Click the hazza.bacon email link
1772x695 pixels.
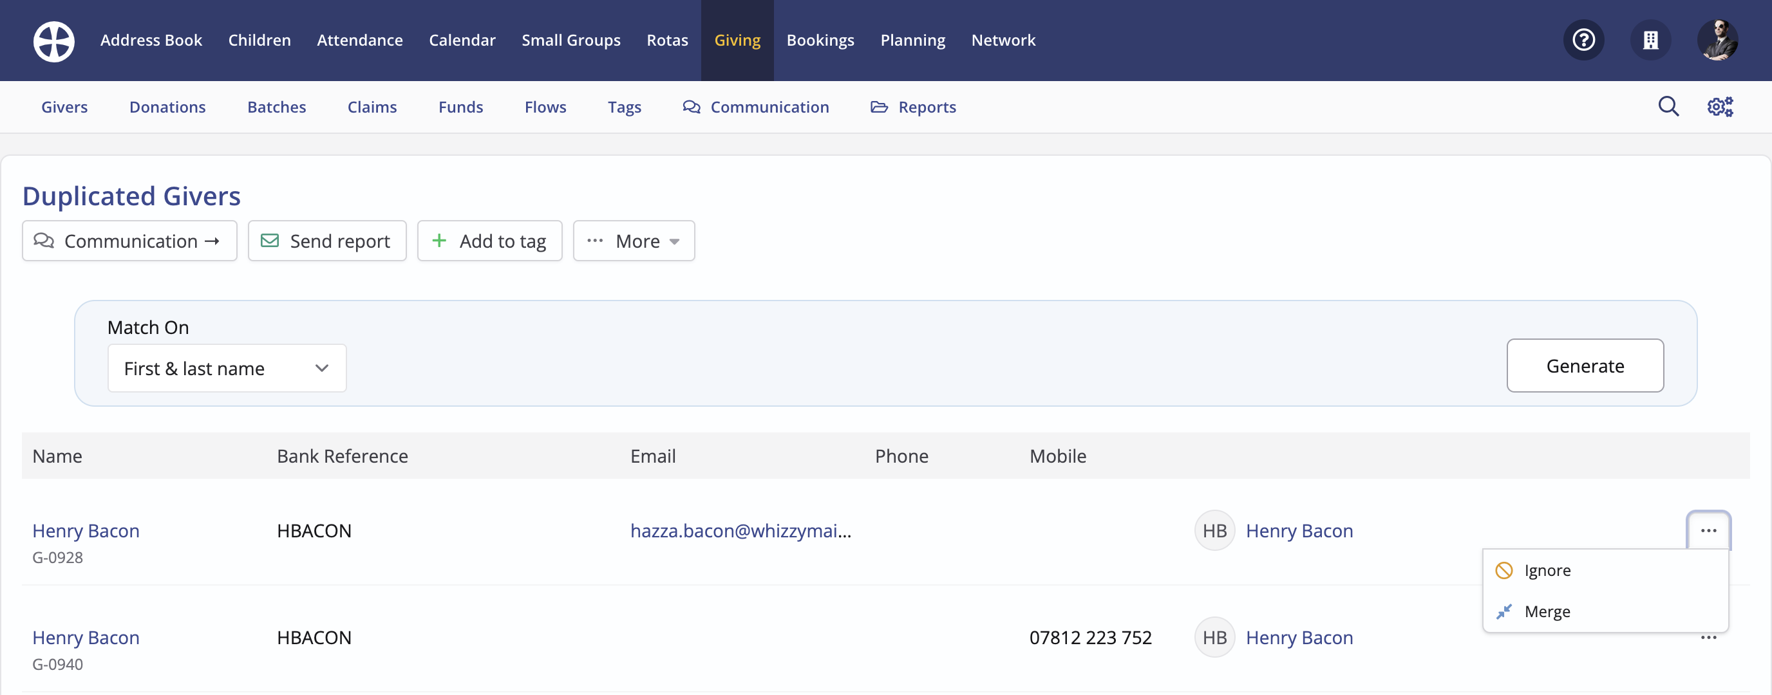[740, 530]
